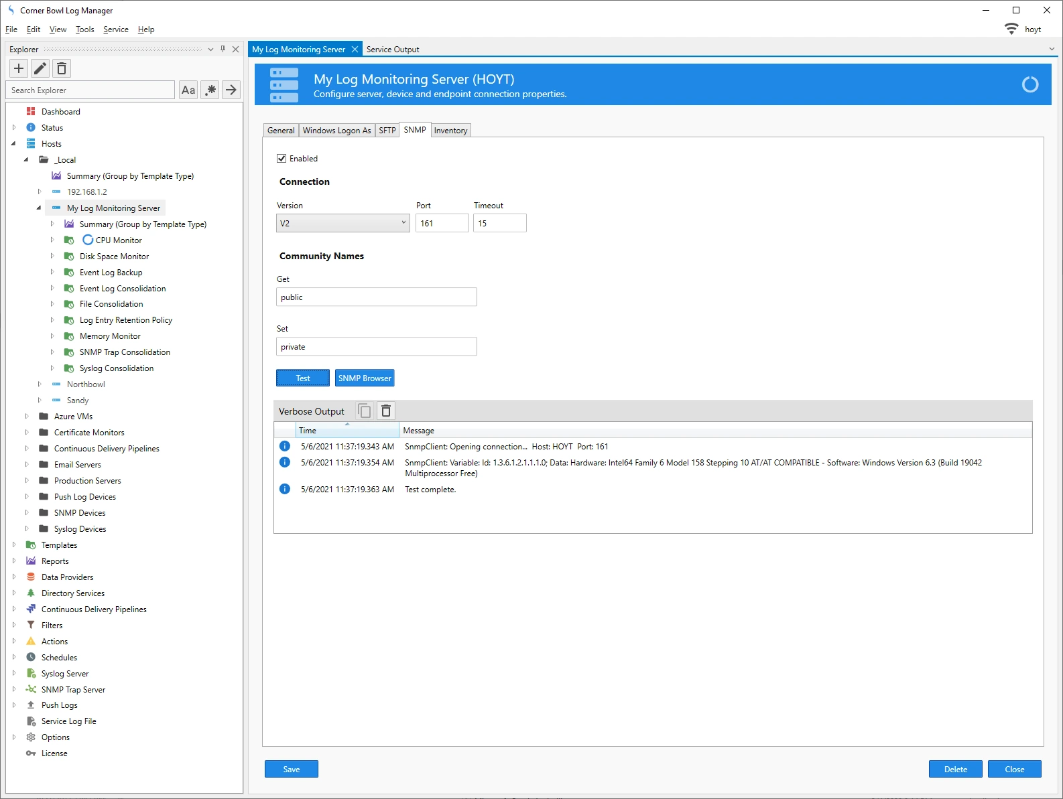The height and width of the screenshot is (799, 1063).
Task: Expand the Templates tree node
Action: click(x=14, y=545)
